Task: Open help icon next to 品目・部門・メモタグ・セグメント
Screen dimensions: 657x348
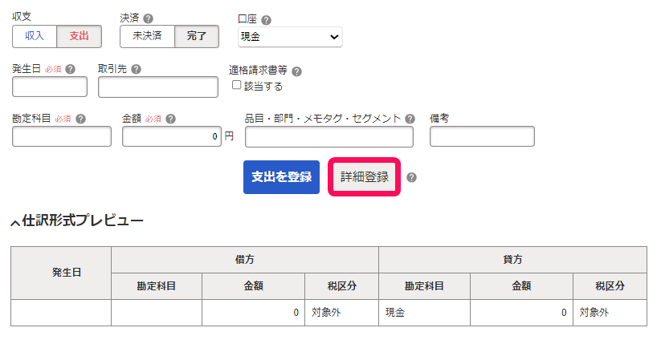Action: click(x=410, y=119)
